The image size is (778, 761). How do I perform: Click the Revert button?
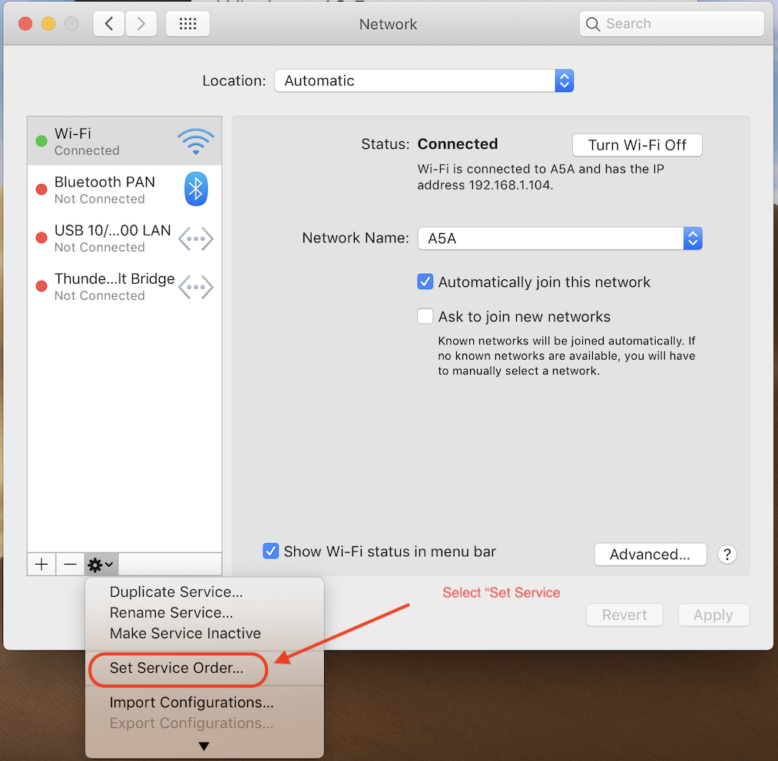624,615
